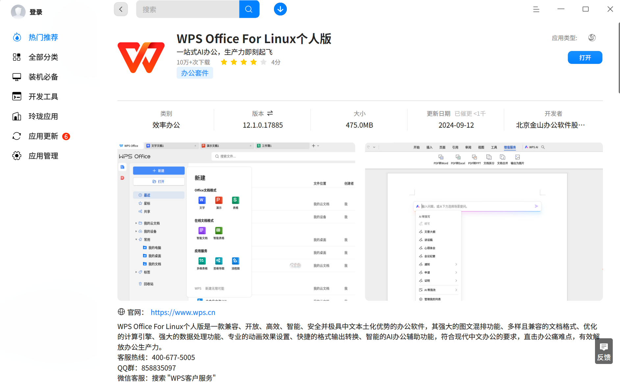The image size is (620, 386).
Task: Open the hamburger menu in title bar
Action: click(x=536, y=9)
